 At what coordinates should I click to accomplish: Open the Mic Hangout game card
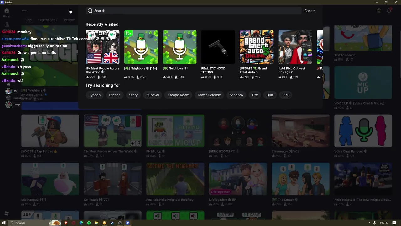pos(50,179)
